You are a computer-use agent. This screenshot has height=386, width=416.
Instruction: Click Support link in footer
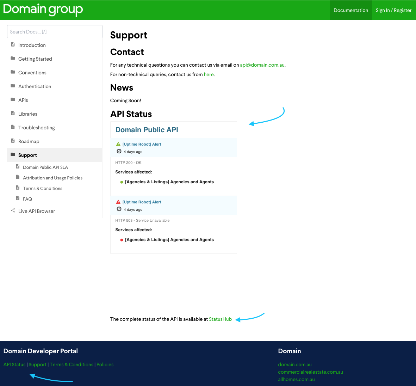pyautogui.click(x=37, y=364)
